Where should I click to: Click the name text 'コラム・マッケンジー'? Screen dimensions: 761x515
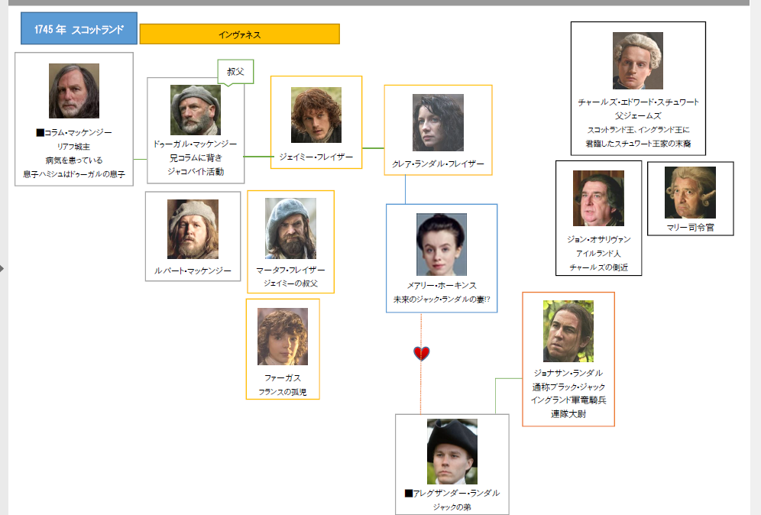coord(78,132)
